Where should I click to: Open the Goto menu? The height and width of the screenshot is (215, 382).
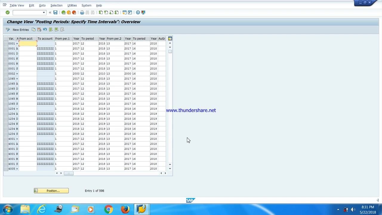pyautogui.click(x=42, y=5)
